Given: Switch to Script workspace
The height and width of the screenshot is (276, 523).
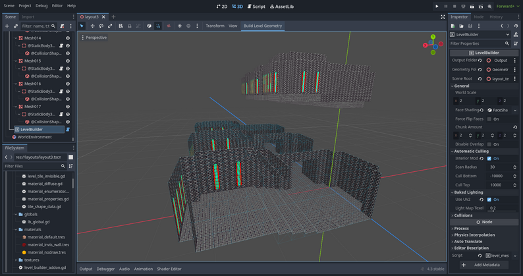Looking at the screenshot, I should click(256, 7).
